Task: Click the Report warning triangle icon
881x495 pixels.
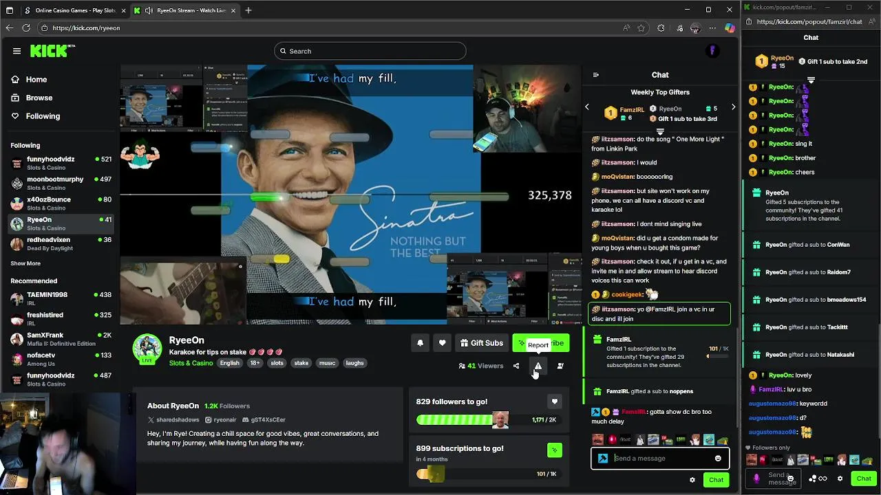Action: point(538,366)
